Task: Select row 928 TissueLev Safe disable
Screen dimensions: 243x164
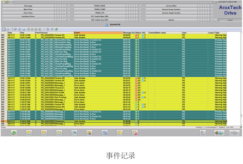Action: coord(91,121)
